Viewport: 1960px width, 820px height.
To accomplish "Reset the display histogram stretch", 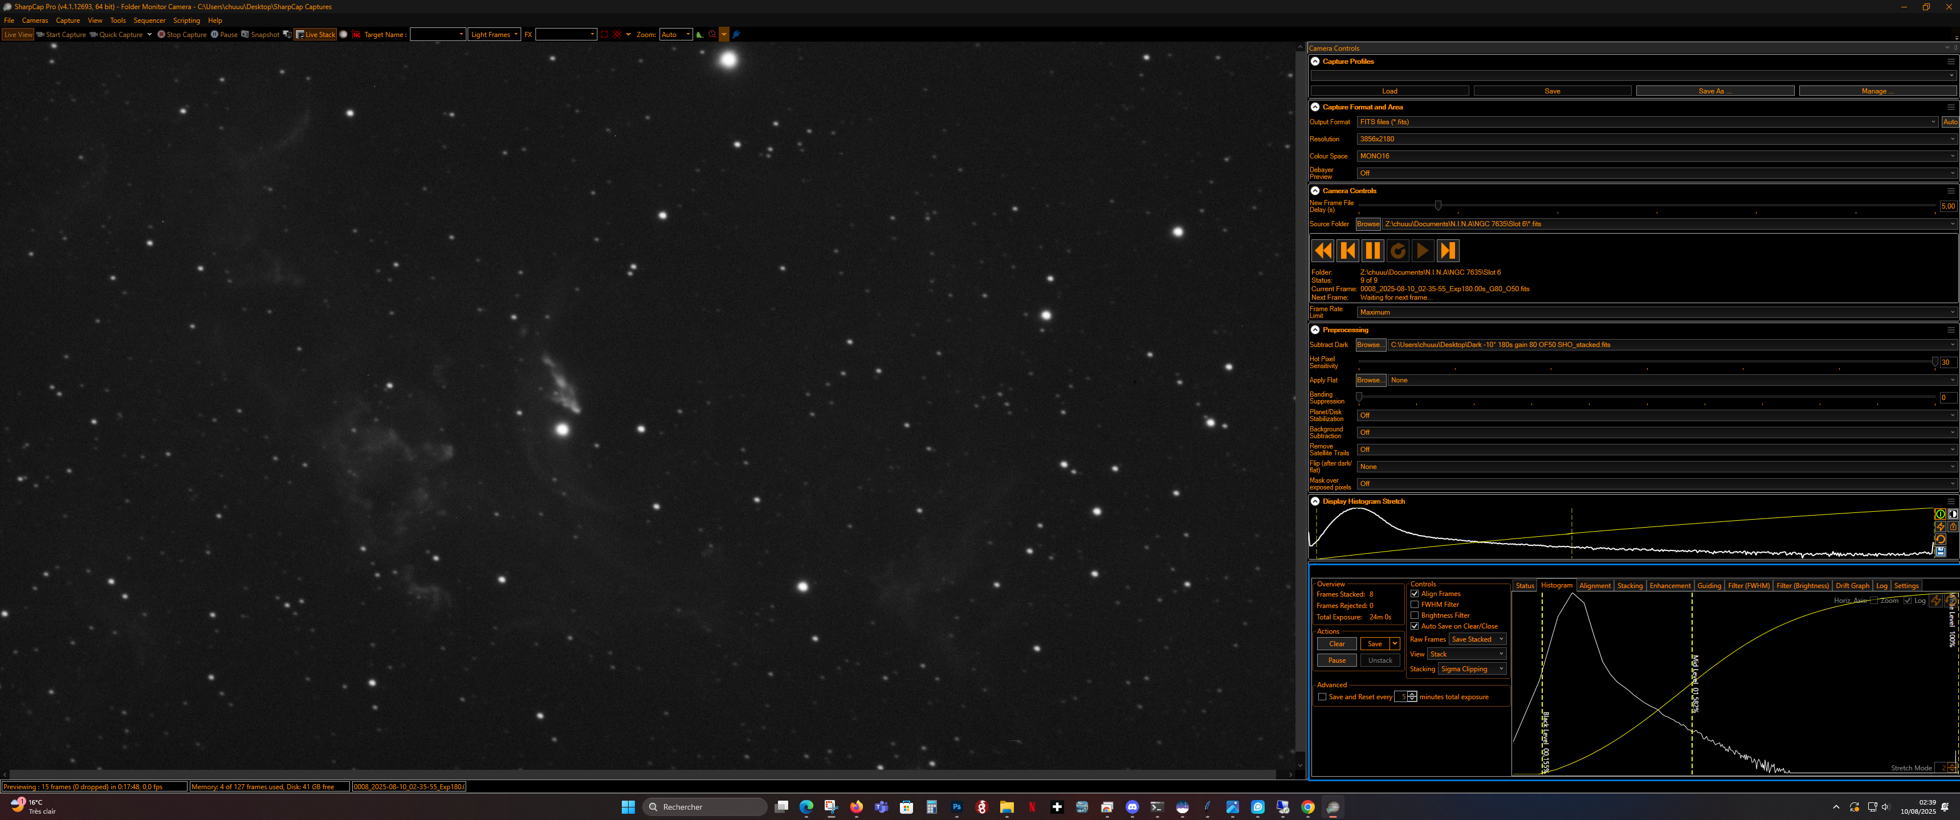I will [x=1940, y=539].
